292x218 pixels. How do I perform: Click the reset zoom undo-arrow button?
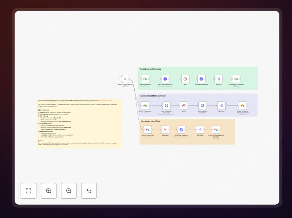89,191
